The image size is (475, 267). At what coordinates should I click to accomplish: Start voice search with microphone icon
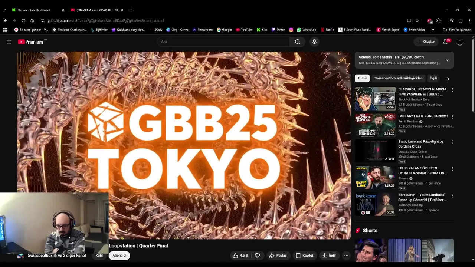314,42
